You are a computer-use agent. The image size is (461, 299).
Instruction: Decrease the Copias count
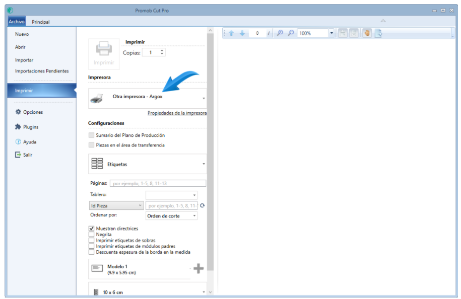pyautogui.click(x=162, y=54)
